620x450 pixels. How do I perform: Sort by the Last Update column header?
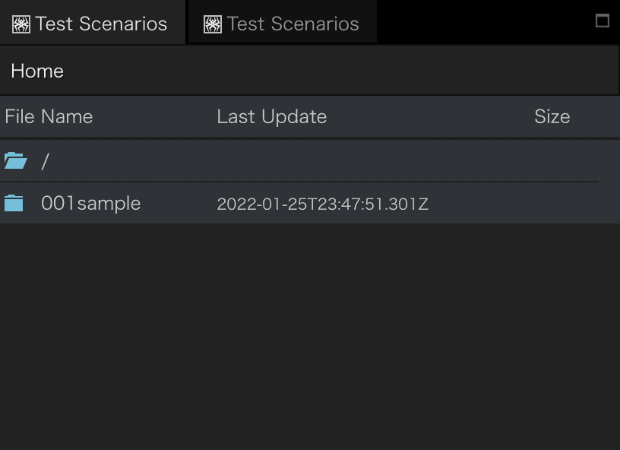click(272, 116)
